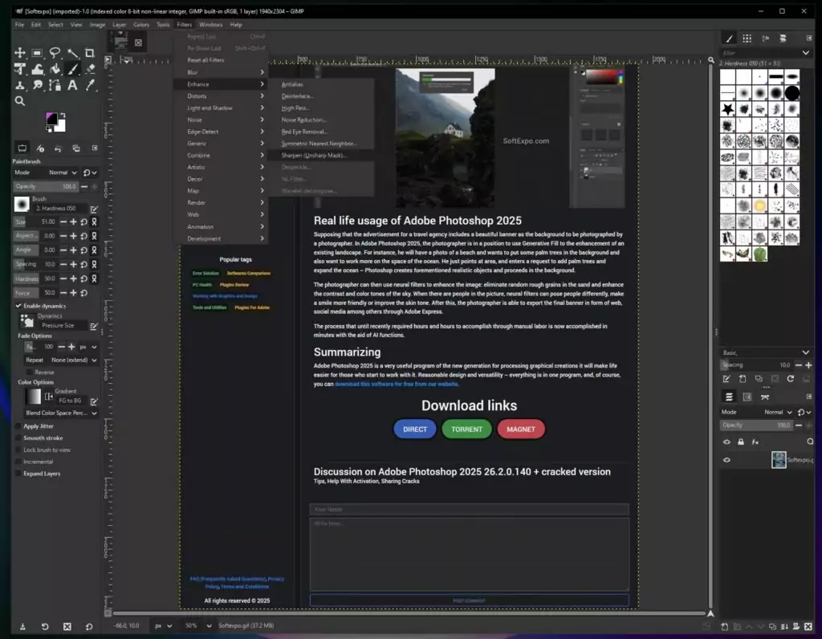Choose the Text tool

[x=72, y=85]
